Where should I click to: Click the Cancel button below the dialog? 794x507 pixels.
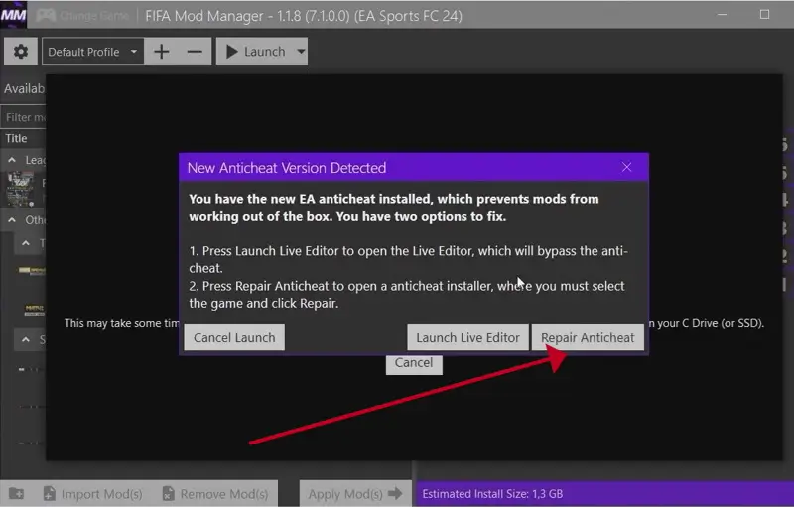tap(414, 364)
